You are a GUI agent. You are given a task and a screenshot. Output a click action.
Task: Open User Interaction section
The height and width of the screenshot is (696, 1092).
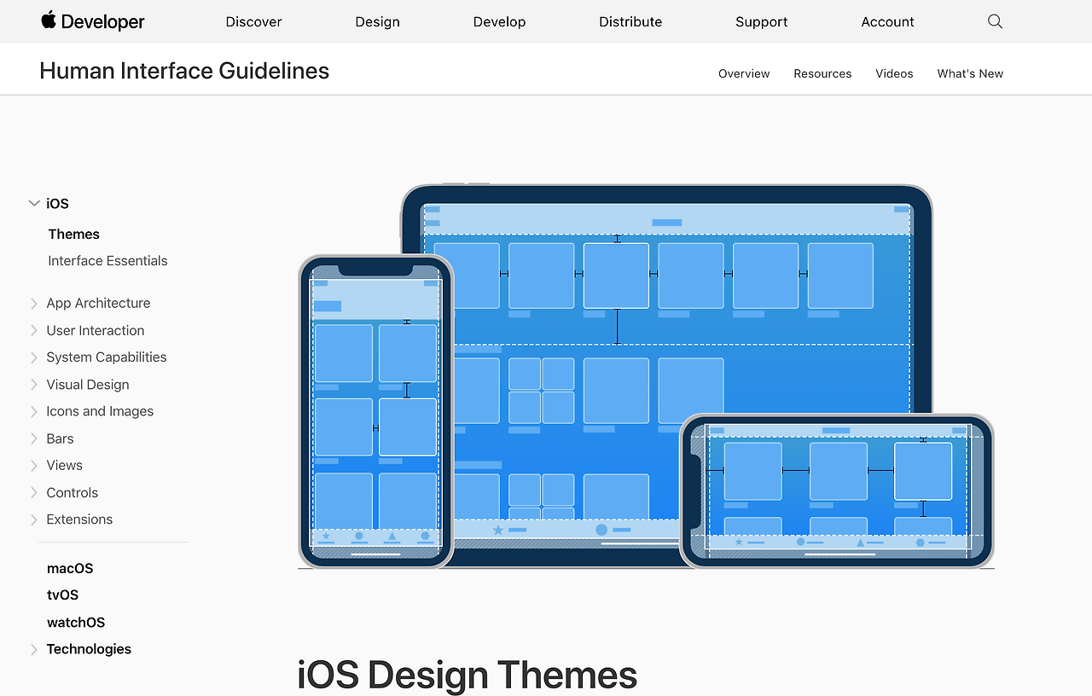click(96, 331)
